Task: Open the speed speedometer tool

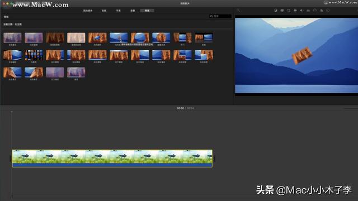Action: (x=315, y=11)
